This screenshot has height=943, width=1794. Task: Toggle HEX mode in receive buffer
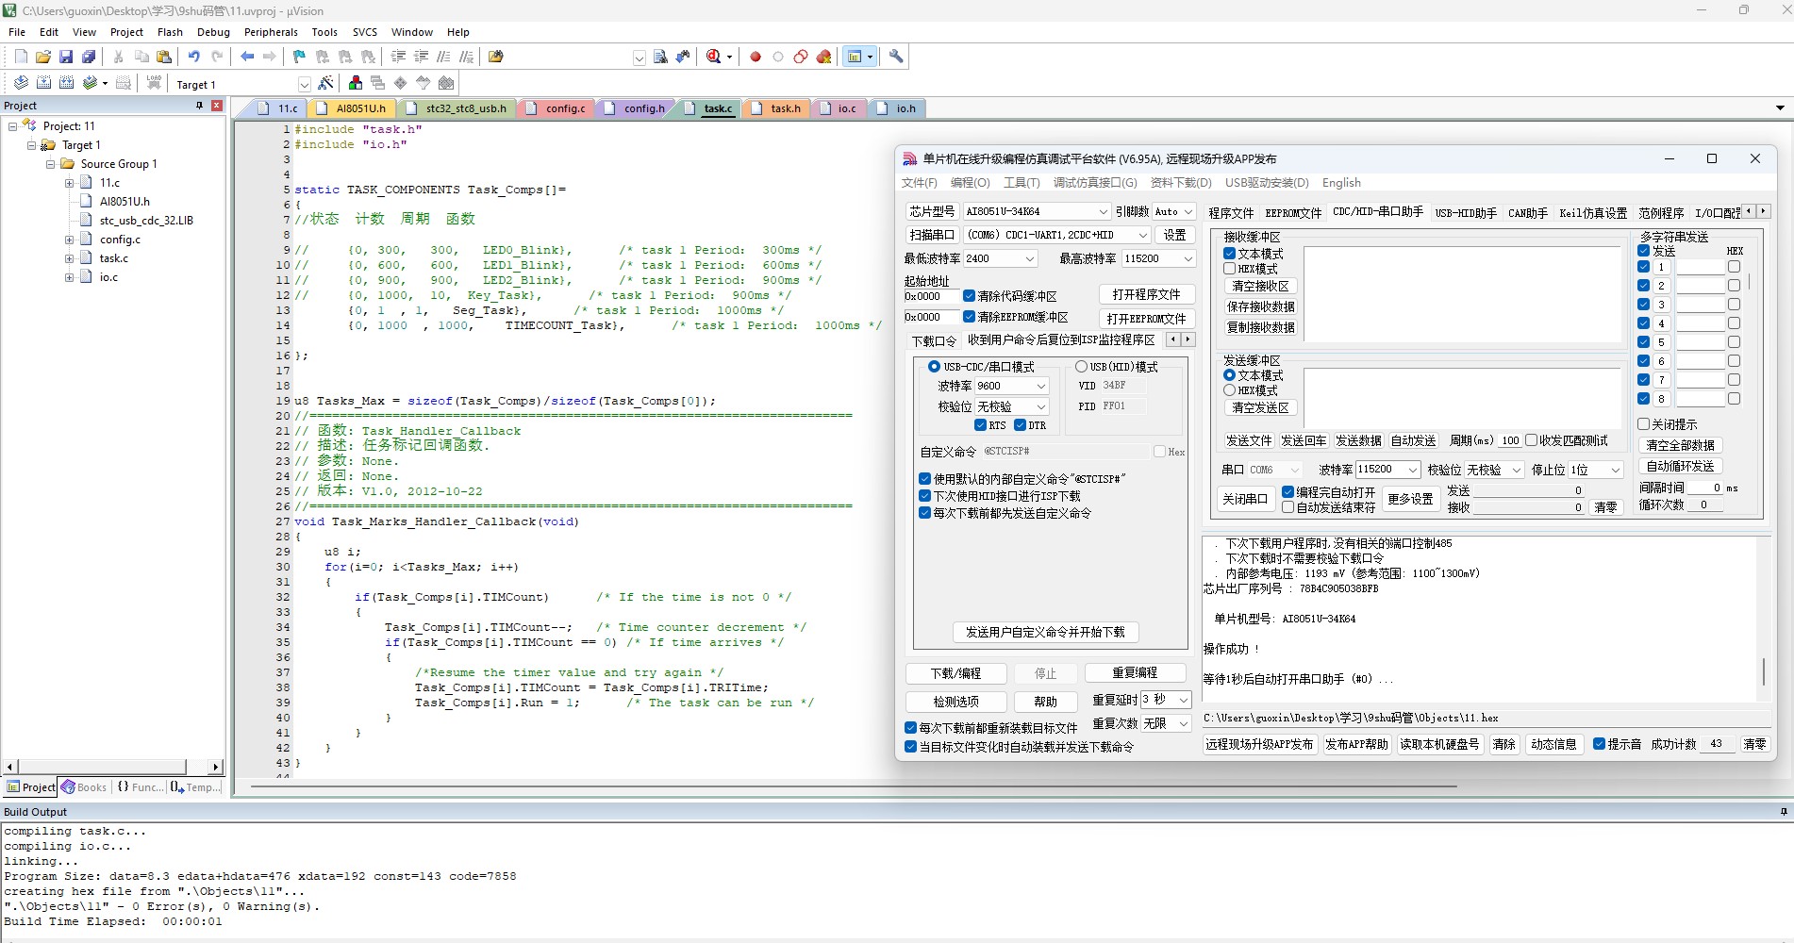click(x=1229, y=269)
